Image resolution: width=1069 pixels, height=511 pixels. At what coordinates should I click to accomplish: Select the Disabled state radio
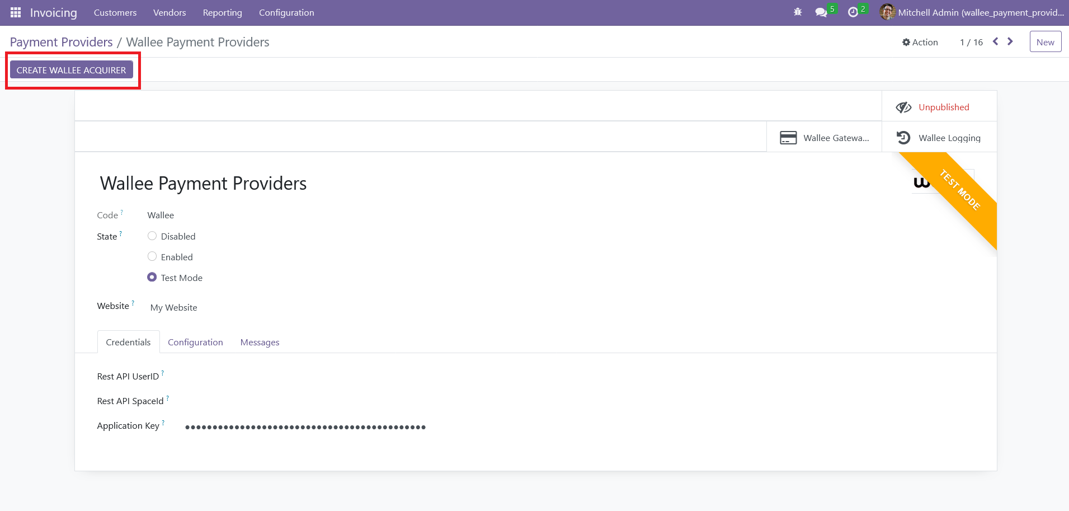[x=152, y=236]
